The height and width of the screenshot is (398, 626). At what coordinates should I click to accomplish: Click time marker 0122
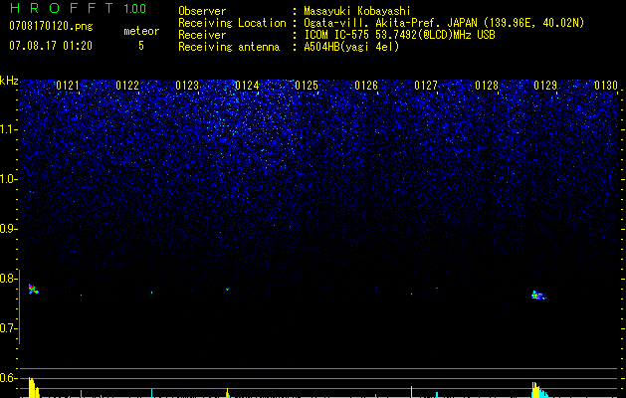pos(127,86)
